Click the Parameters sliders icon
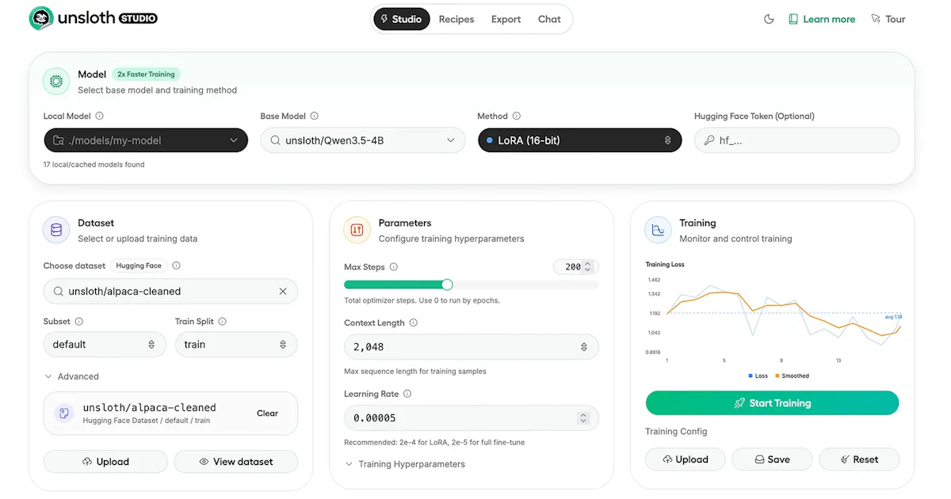 click(x=357, y=230)
